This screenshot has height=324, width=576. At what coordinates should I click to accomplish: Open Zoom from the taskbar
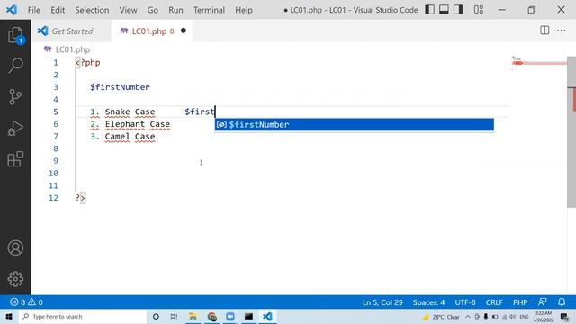click(230, 316)
